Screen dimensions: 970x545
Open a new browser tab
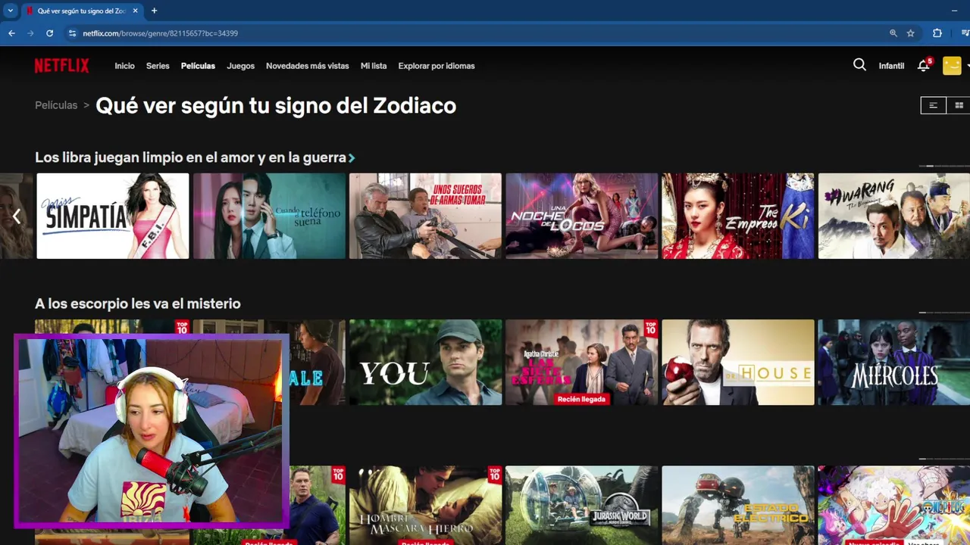pyautogui.click(x=154, y=11)
